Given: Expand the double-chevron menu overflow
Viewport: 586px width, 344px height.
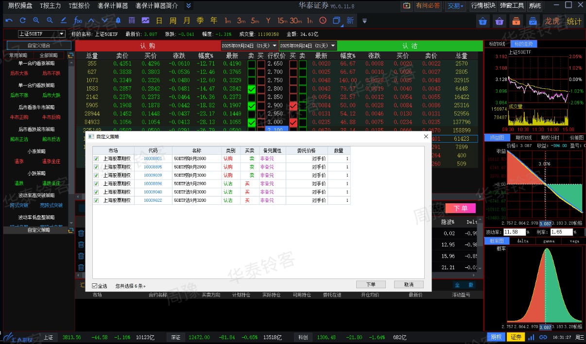Looking at the screenshot, I should tap(189, 6).
